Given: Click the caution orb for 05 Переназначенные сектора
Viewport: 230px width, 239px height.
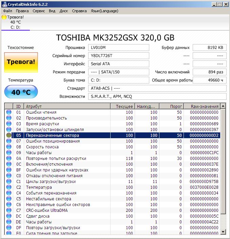Looking at the screenshot, I should point(9,135).
